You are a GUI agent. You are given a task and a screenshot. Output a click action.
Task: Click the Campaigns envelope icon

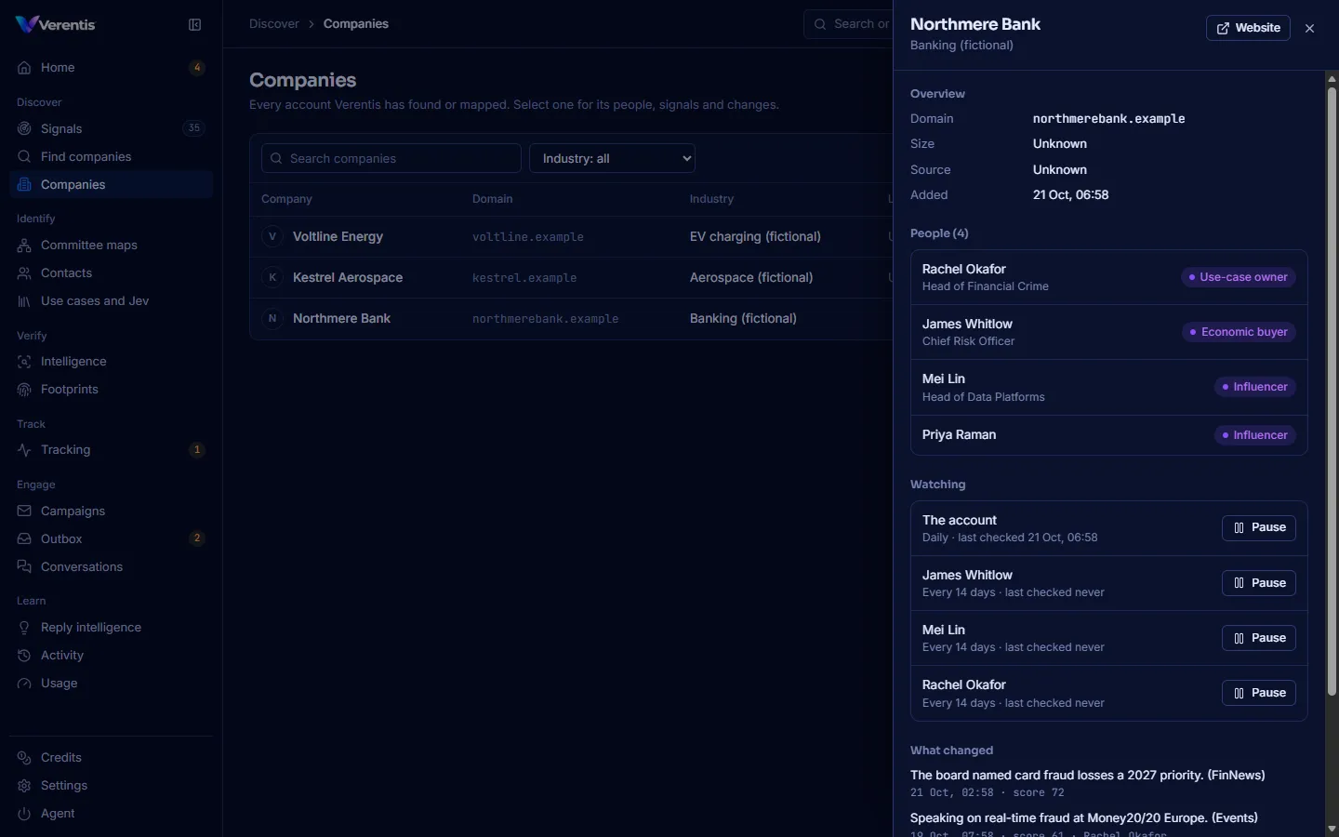pos(24,511)
